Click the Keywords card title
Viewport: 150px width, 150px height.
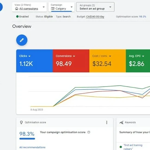(x=130, y=122)
